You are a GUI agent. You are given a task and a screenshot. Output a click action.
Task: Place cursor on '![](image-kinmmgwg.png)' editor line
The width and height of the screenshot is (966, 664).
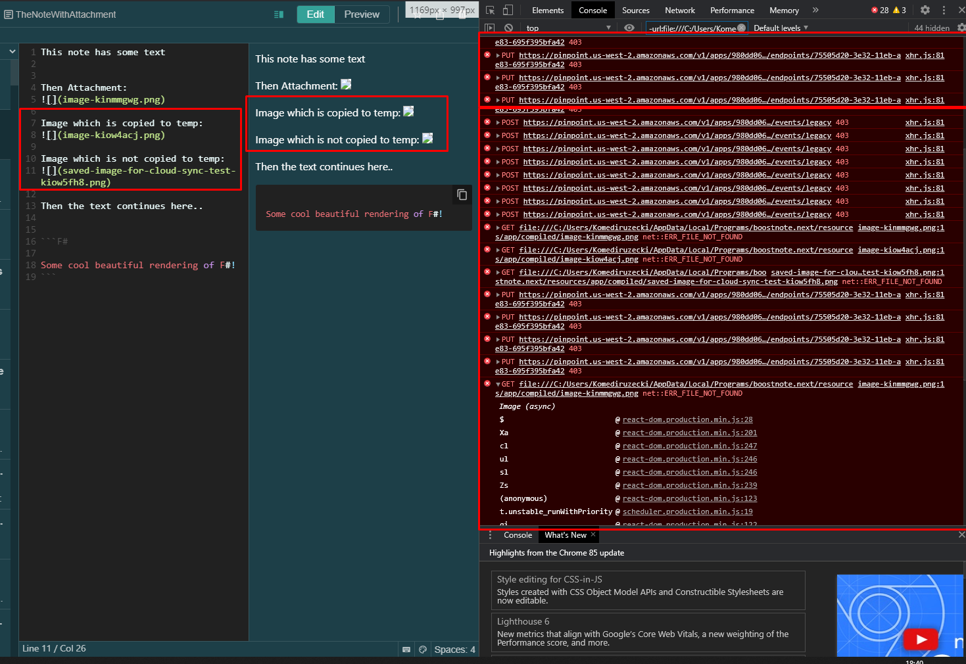pos(103,99)
